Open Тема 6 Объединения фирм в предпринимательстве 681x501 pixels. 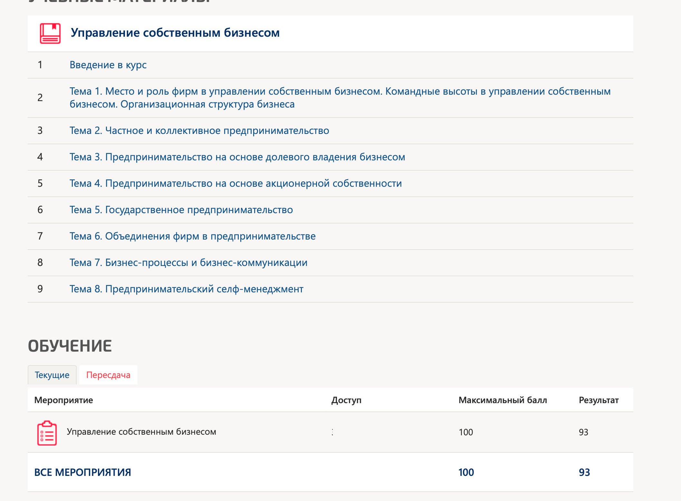pyautogui.click(x=192, y=236)
